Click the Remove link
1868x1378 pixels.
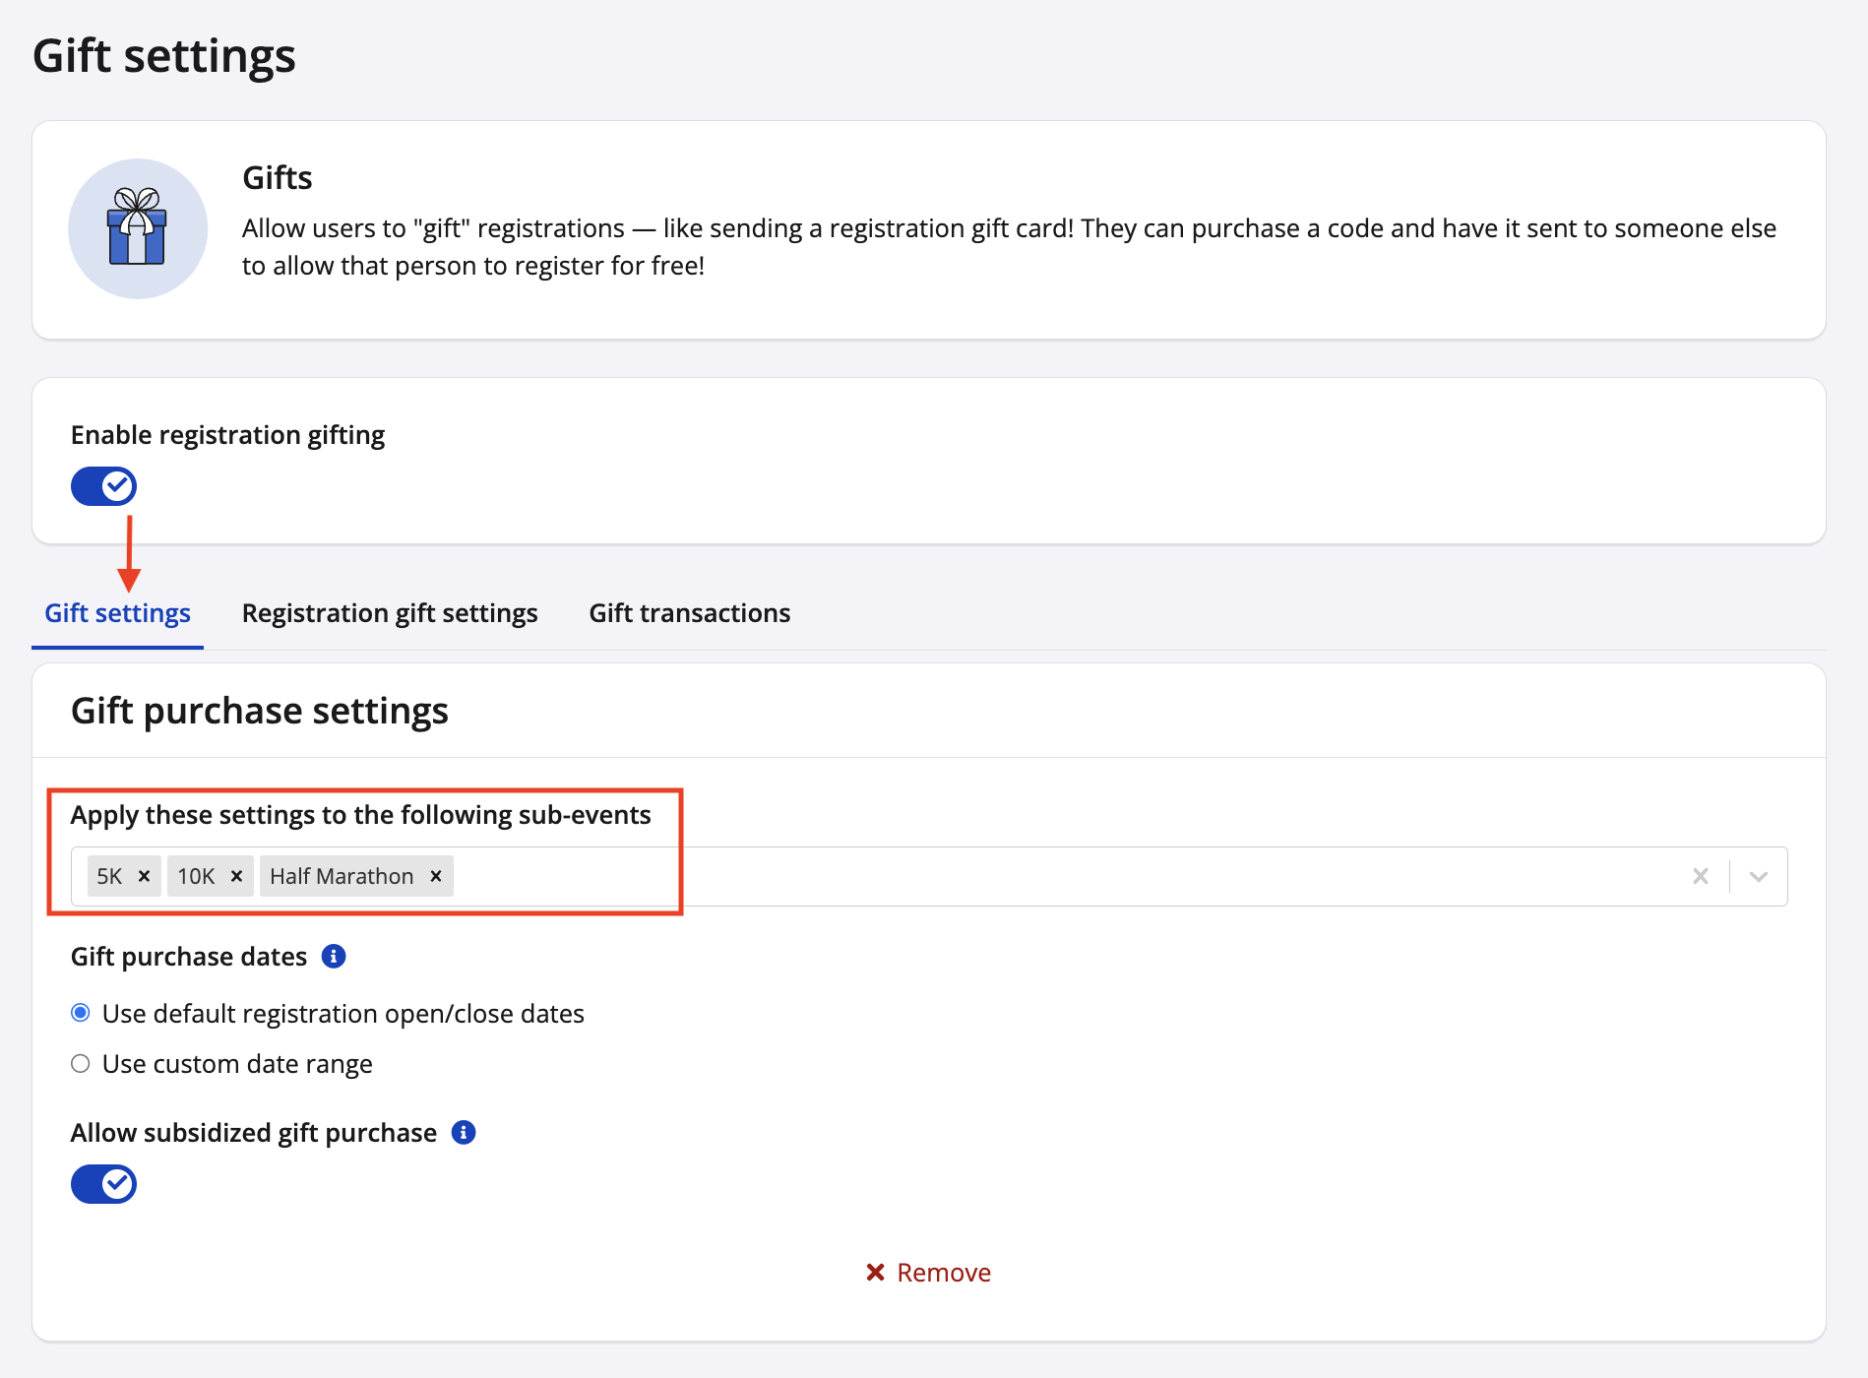coord(943,1273)
